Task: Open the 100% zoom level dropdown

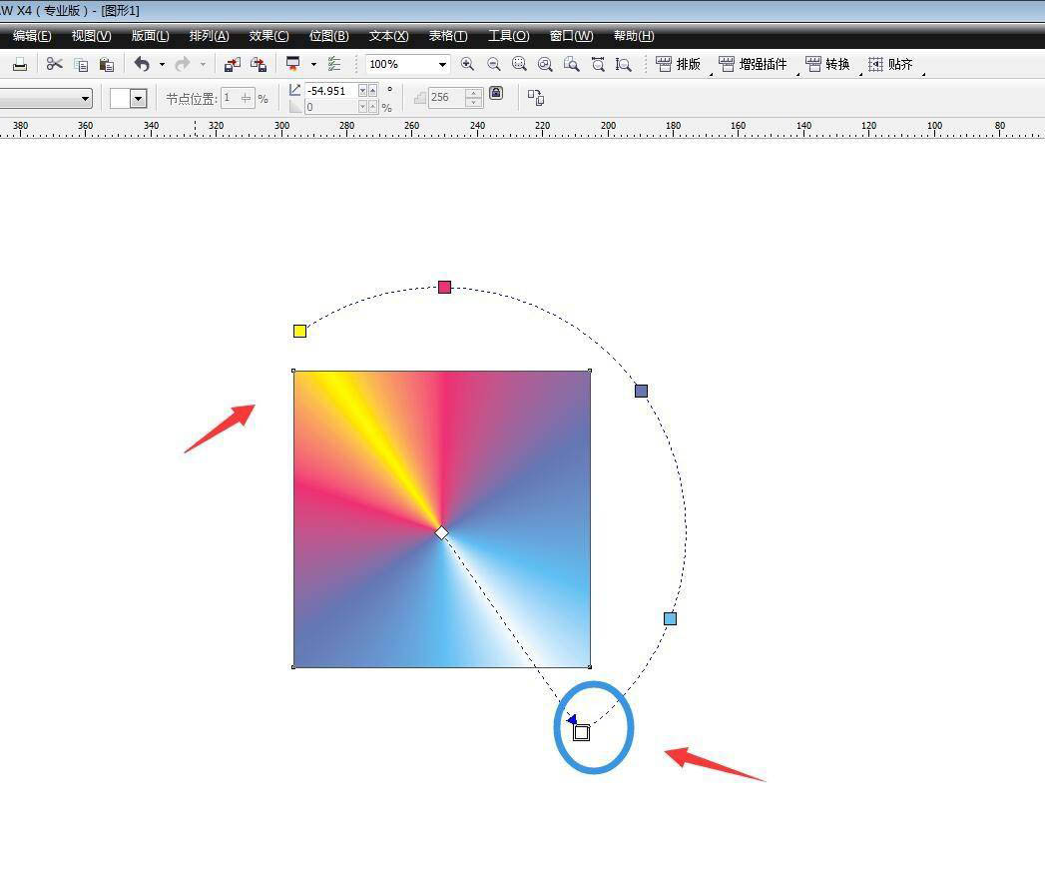Action: click(442, 64)
